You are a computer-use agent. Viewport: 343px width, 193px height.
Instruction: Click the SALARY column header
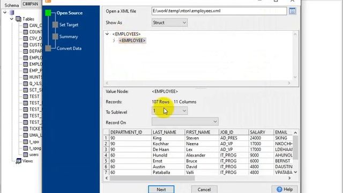point(261,132)
